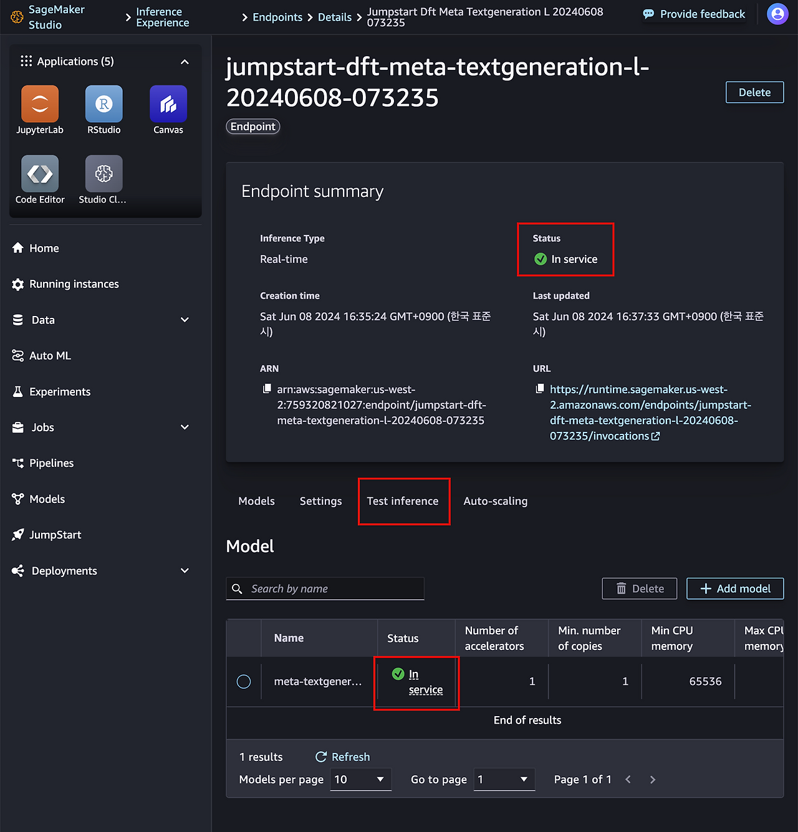This screenshot has height=832, width=798.
Task: Switch to the Settings tab
Action: tap(320, 501)
